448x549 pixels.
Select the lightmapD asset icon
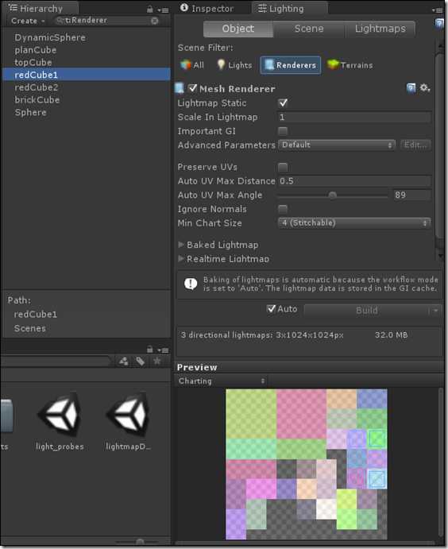(x=129, y=414)
